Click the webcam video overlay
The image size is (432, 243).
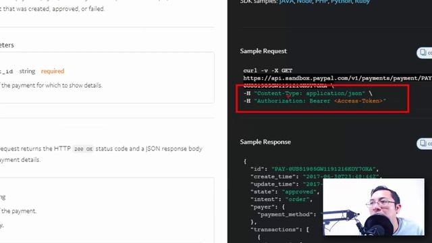(373, 207)
